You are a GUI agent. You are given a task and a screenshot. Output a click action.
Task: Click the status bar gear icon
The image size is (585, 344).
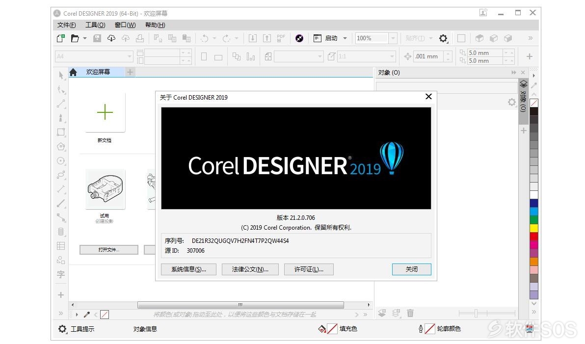click(62, 329)
